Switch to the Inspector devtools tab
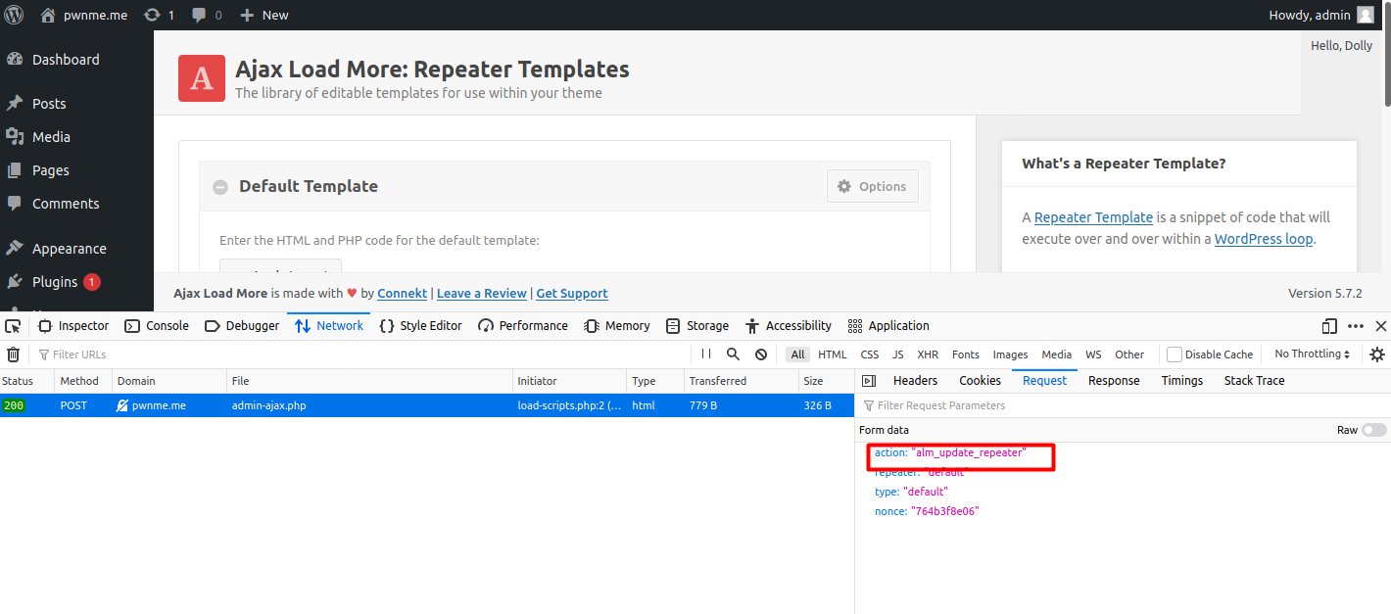The height and width of the screenshot is (614, 1391). (x=73, y=326)
